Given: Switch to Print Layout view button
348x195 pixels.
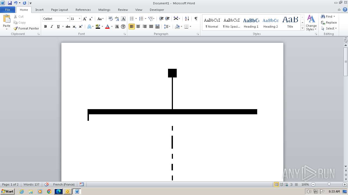Looking at the screenshot, I should coord(276,184).
